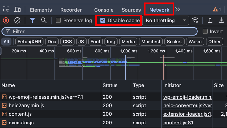Filter requests by Wasm type
227x128 pixels.
[195, 42]
